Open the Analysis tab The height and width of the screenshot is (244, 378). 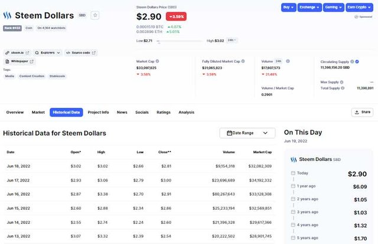click(x=187, y=113)
